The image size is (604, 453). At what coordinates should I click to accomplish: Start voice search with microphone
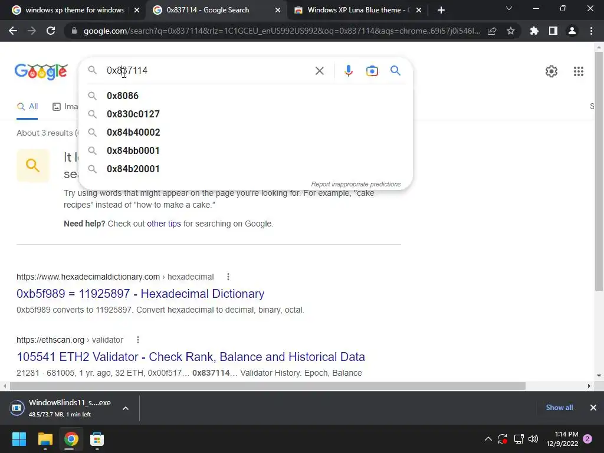348,71
